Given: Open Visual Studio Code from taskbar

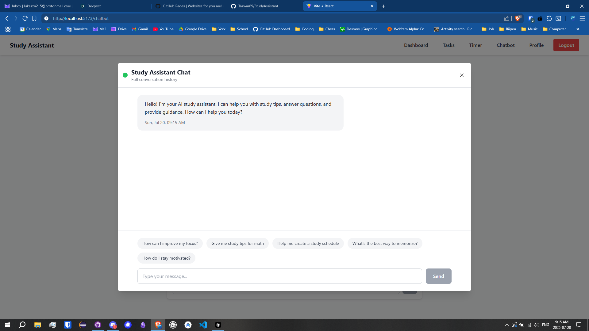Looking at the screenshot, I should (203, 325).
